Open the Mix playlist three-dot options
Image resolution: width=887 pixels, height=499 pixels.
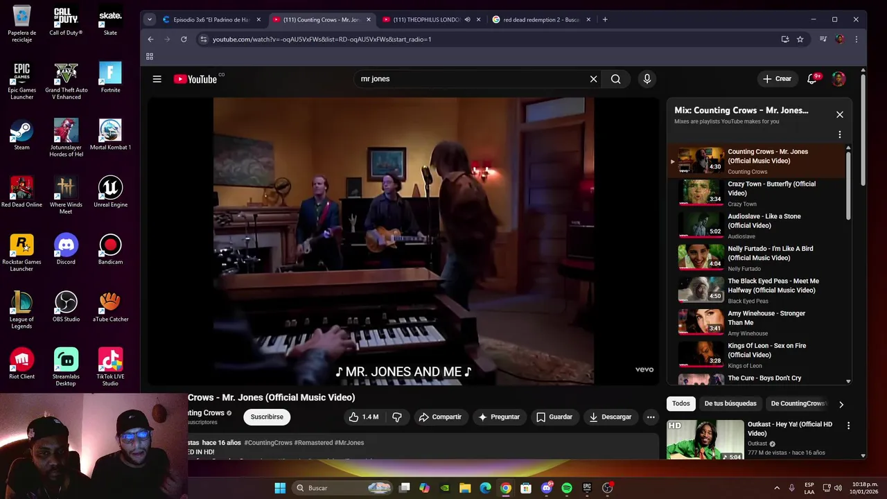(x=839, y=134)
